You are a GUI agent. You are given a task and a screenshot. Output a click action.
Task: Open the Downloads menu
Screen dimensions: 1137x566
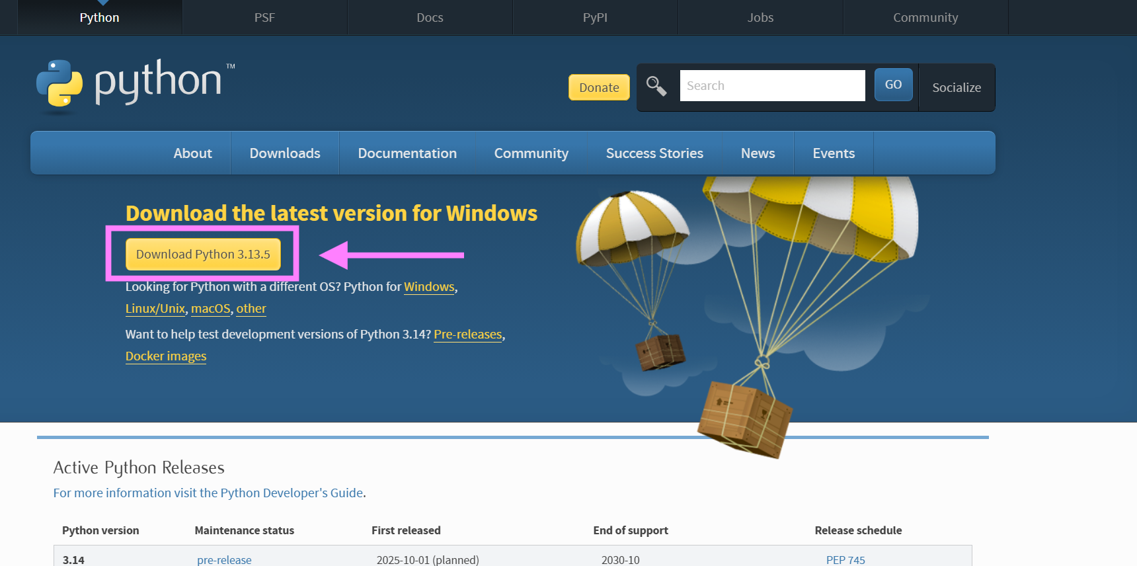pyautogui.click(x=285, y=153)
